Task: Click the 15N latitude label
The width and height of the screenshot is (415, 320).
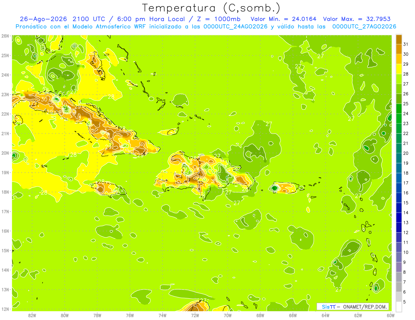Action: coord(5,250)
